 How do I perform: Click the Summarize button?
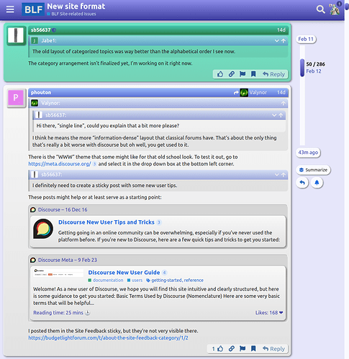[313, 170]
